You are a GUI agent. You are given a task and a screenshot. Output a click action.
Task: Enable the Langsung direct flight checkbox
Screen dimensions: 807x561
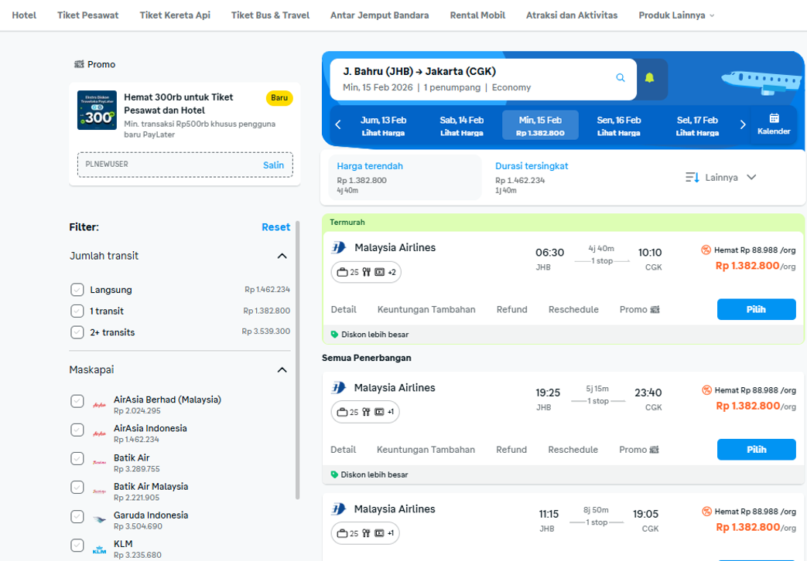77,290
